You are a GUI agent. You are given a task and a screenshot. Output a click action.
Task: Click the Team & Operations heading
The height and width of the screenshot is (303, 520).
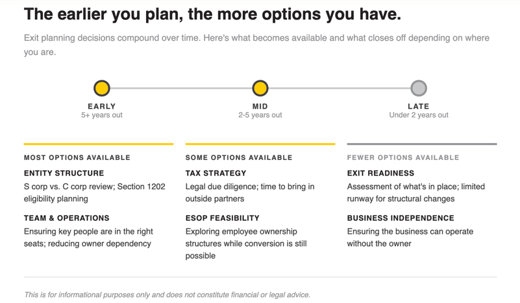click(66, 218)
